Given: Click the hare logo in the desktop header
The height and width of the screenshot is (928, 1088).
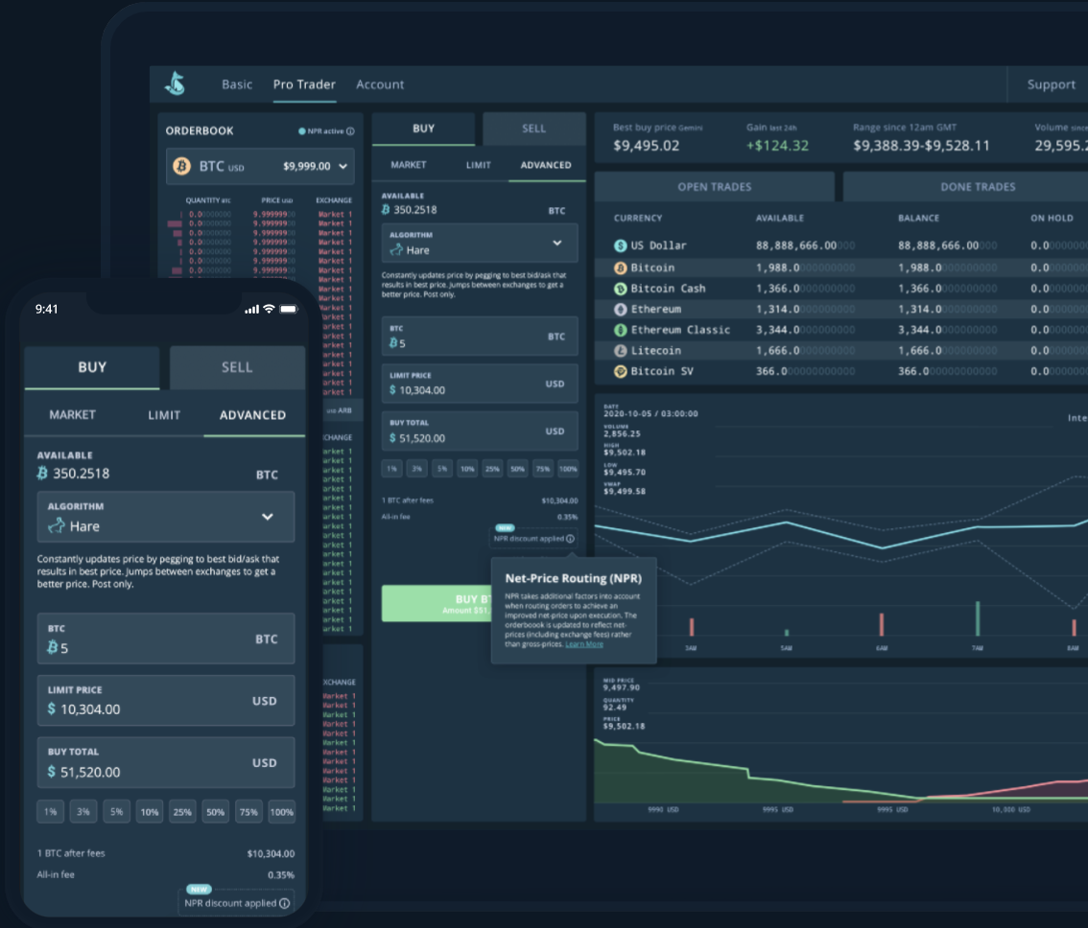Looking at the screenshot, I should pos(176,83).
